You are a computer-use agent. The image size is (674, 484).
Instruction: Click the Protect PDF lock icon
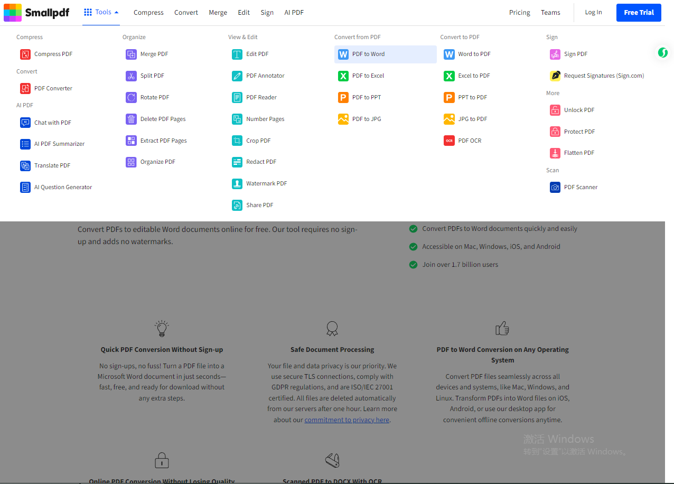point(555,132)
